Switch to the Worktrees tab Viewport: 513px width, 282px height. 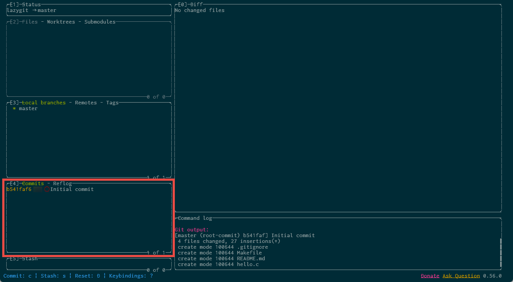point(62,22)
